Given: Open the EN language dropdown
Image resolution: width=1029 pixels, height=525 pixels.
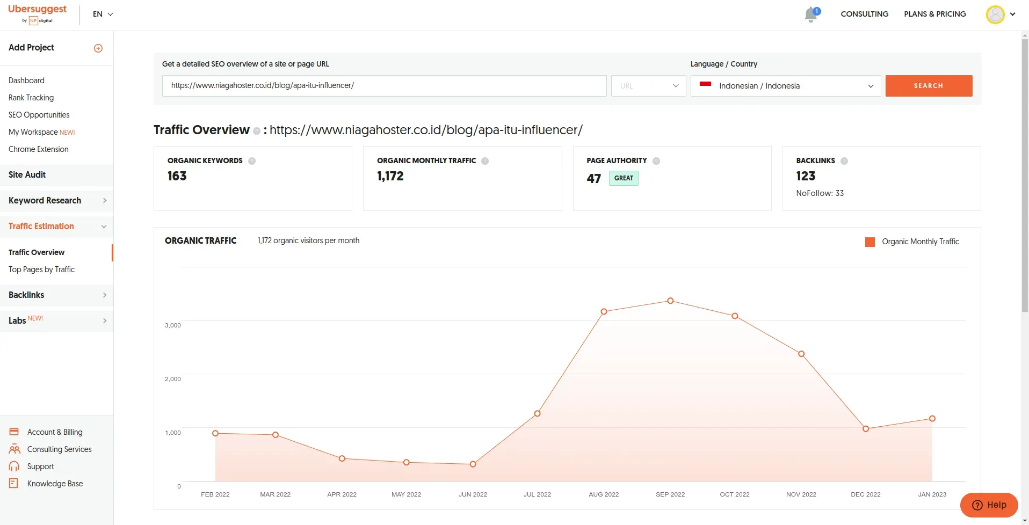Looking at the screenshot, I should tap(103, 14).
